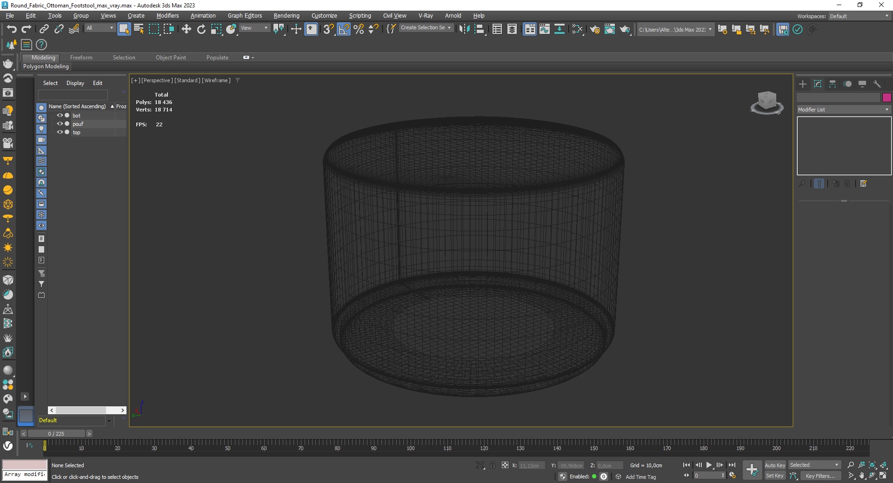Click the Undo arrow icon
This screenshot has width=893, height=483.
(12, 29)
